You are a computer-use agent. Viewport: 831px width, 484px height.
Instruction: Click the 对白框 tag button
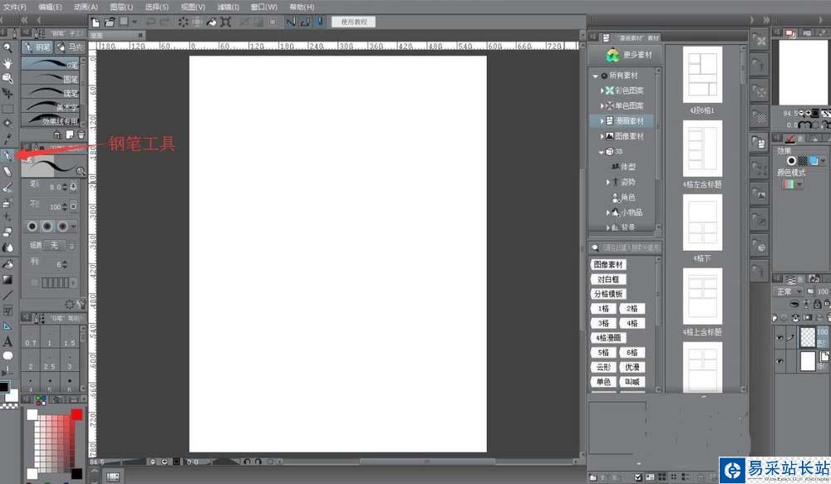[x=608, y=280]
